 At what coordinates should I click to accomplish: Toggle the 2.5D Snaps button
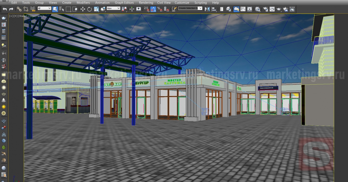click(x=146, y=9)
